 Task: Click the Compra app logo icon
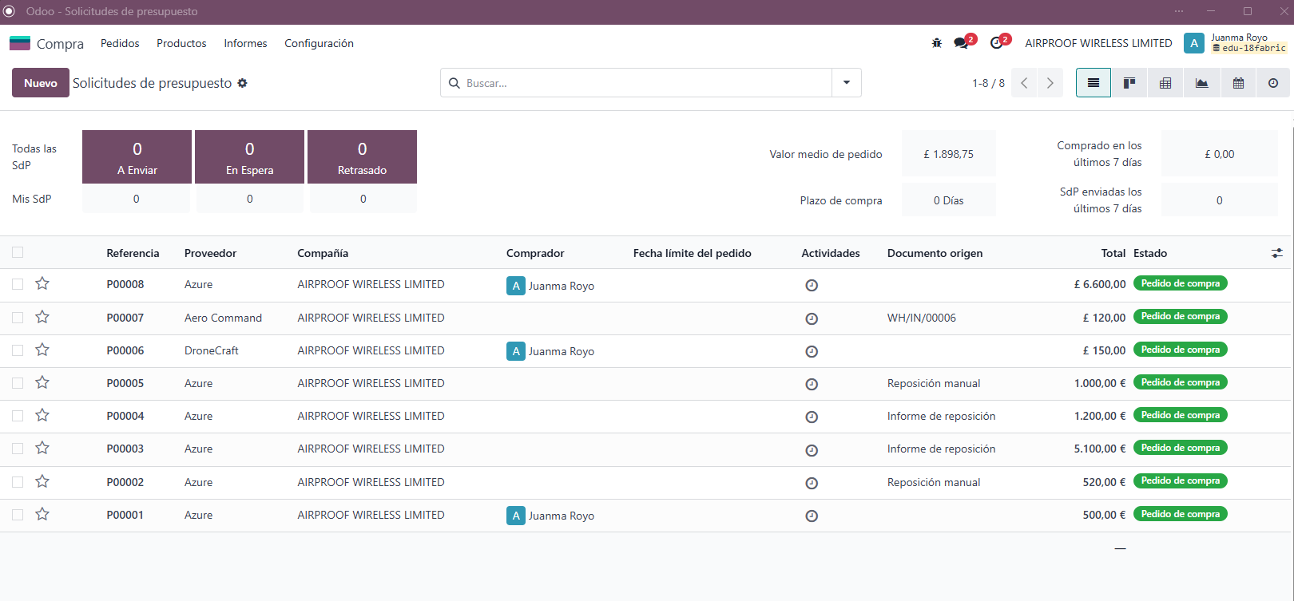20,43
